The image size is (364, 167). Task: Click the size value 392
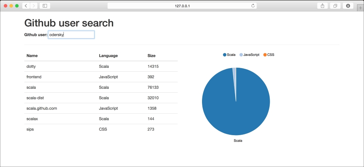151,77
